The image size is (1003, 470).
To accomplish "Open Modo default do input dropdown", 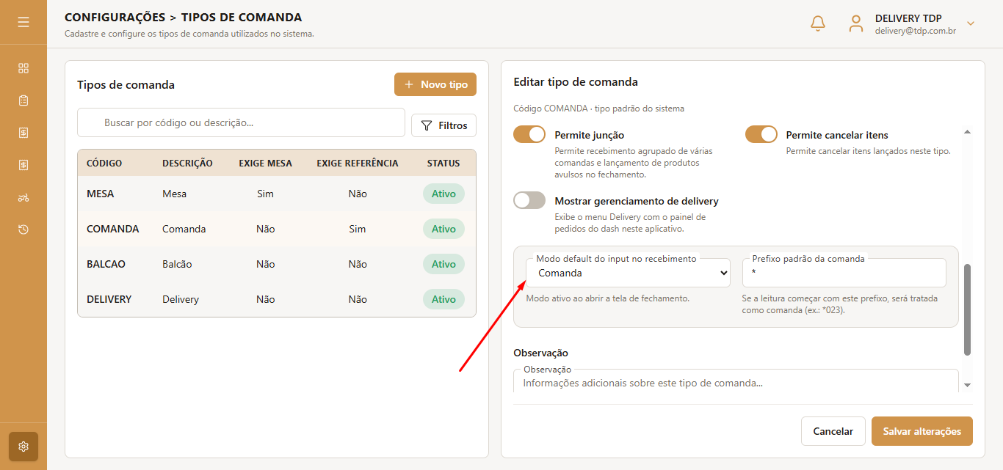I will coord(629,273).
